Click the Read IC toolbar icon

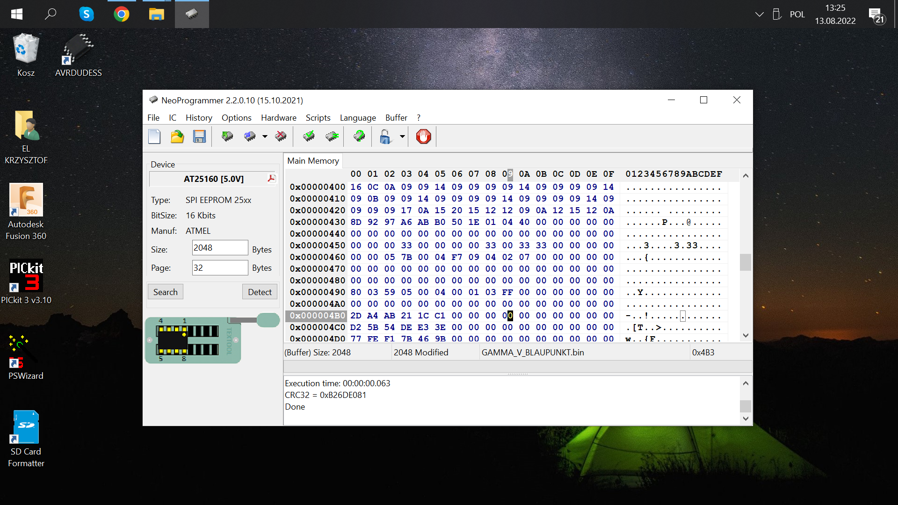[x=227, y=137]
